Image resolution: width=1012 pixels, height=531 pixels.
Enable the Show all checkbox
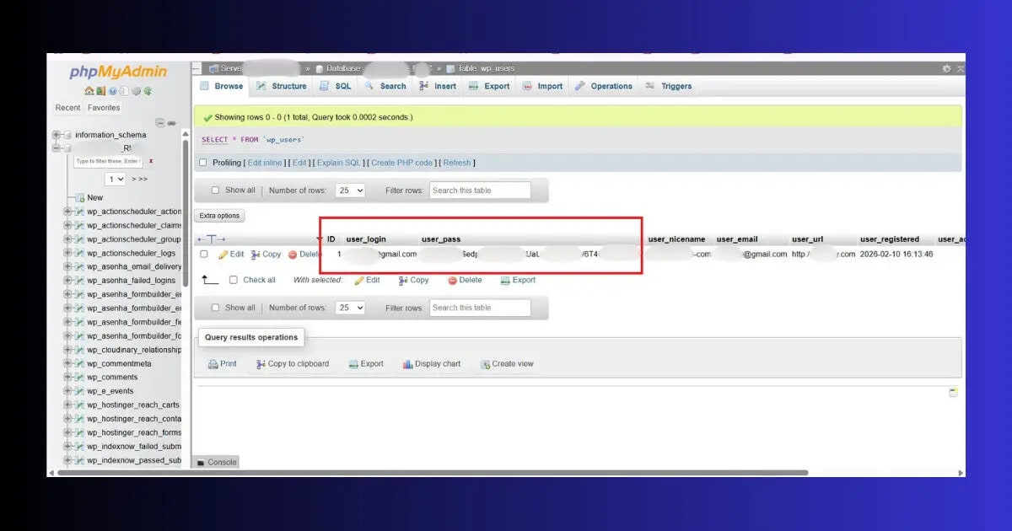tap(216, 190)
